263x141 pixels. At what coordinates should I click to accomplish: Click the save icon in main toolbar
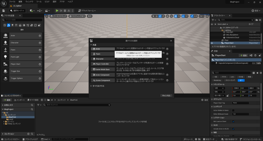click(x=4, y=11)
